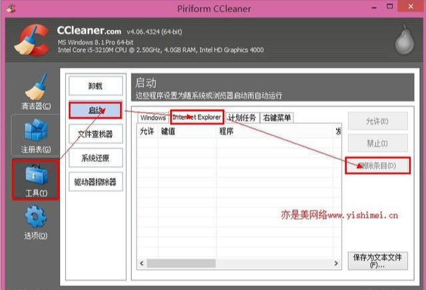Click the Disable (禁止) button

point(377,143)
